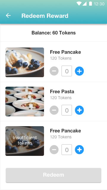Tap the Balance: 60 Tokens label
Image resolution: width=107 pixels, height=190 pixels.
(x=53, y=33)
